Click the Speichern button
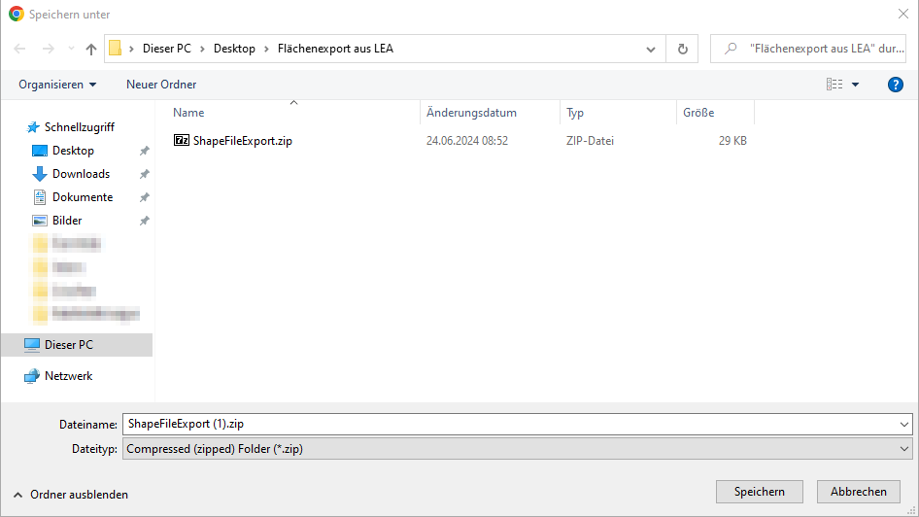 759,492
